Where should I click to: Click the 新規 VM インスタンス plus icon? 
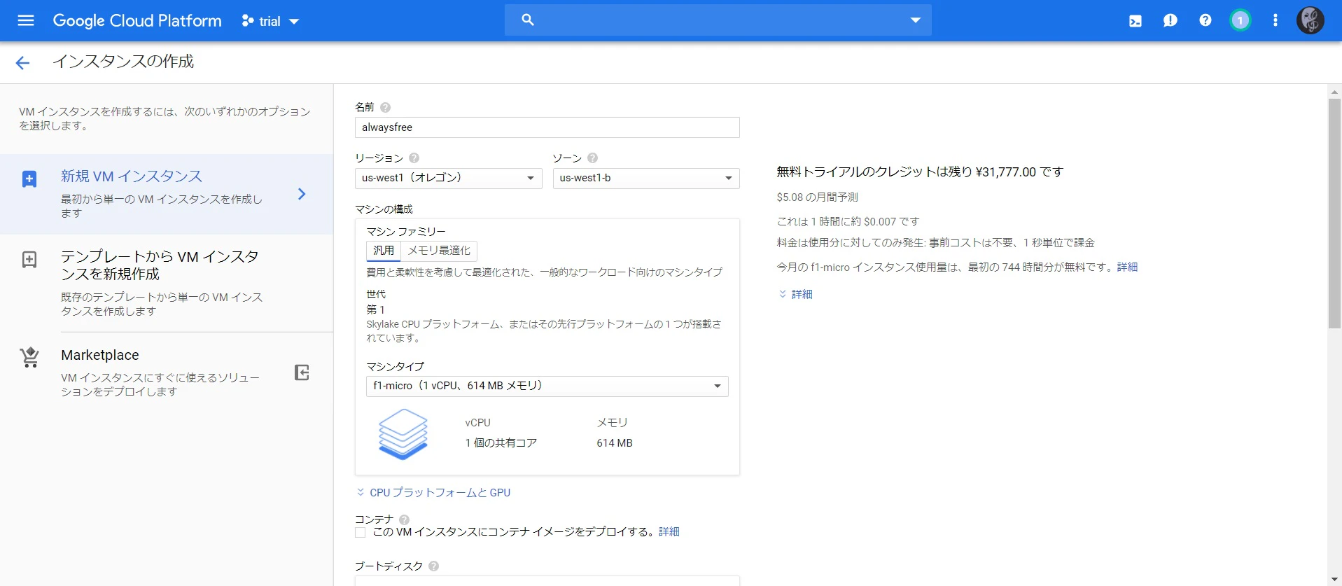pos(29,179)
